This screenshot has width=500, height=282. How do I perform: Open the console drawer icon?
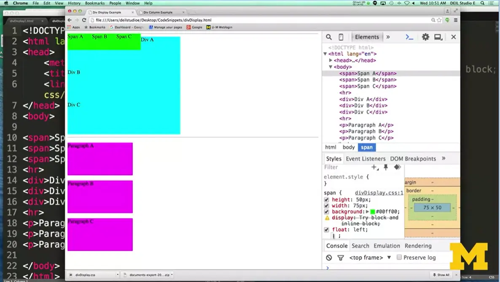coord(409,37)
